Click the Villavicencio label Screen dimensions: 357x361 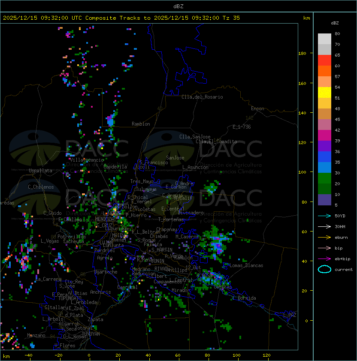[x=87, y=160]
